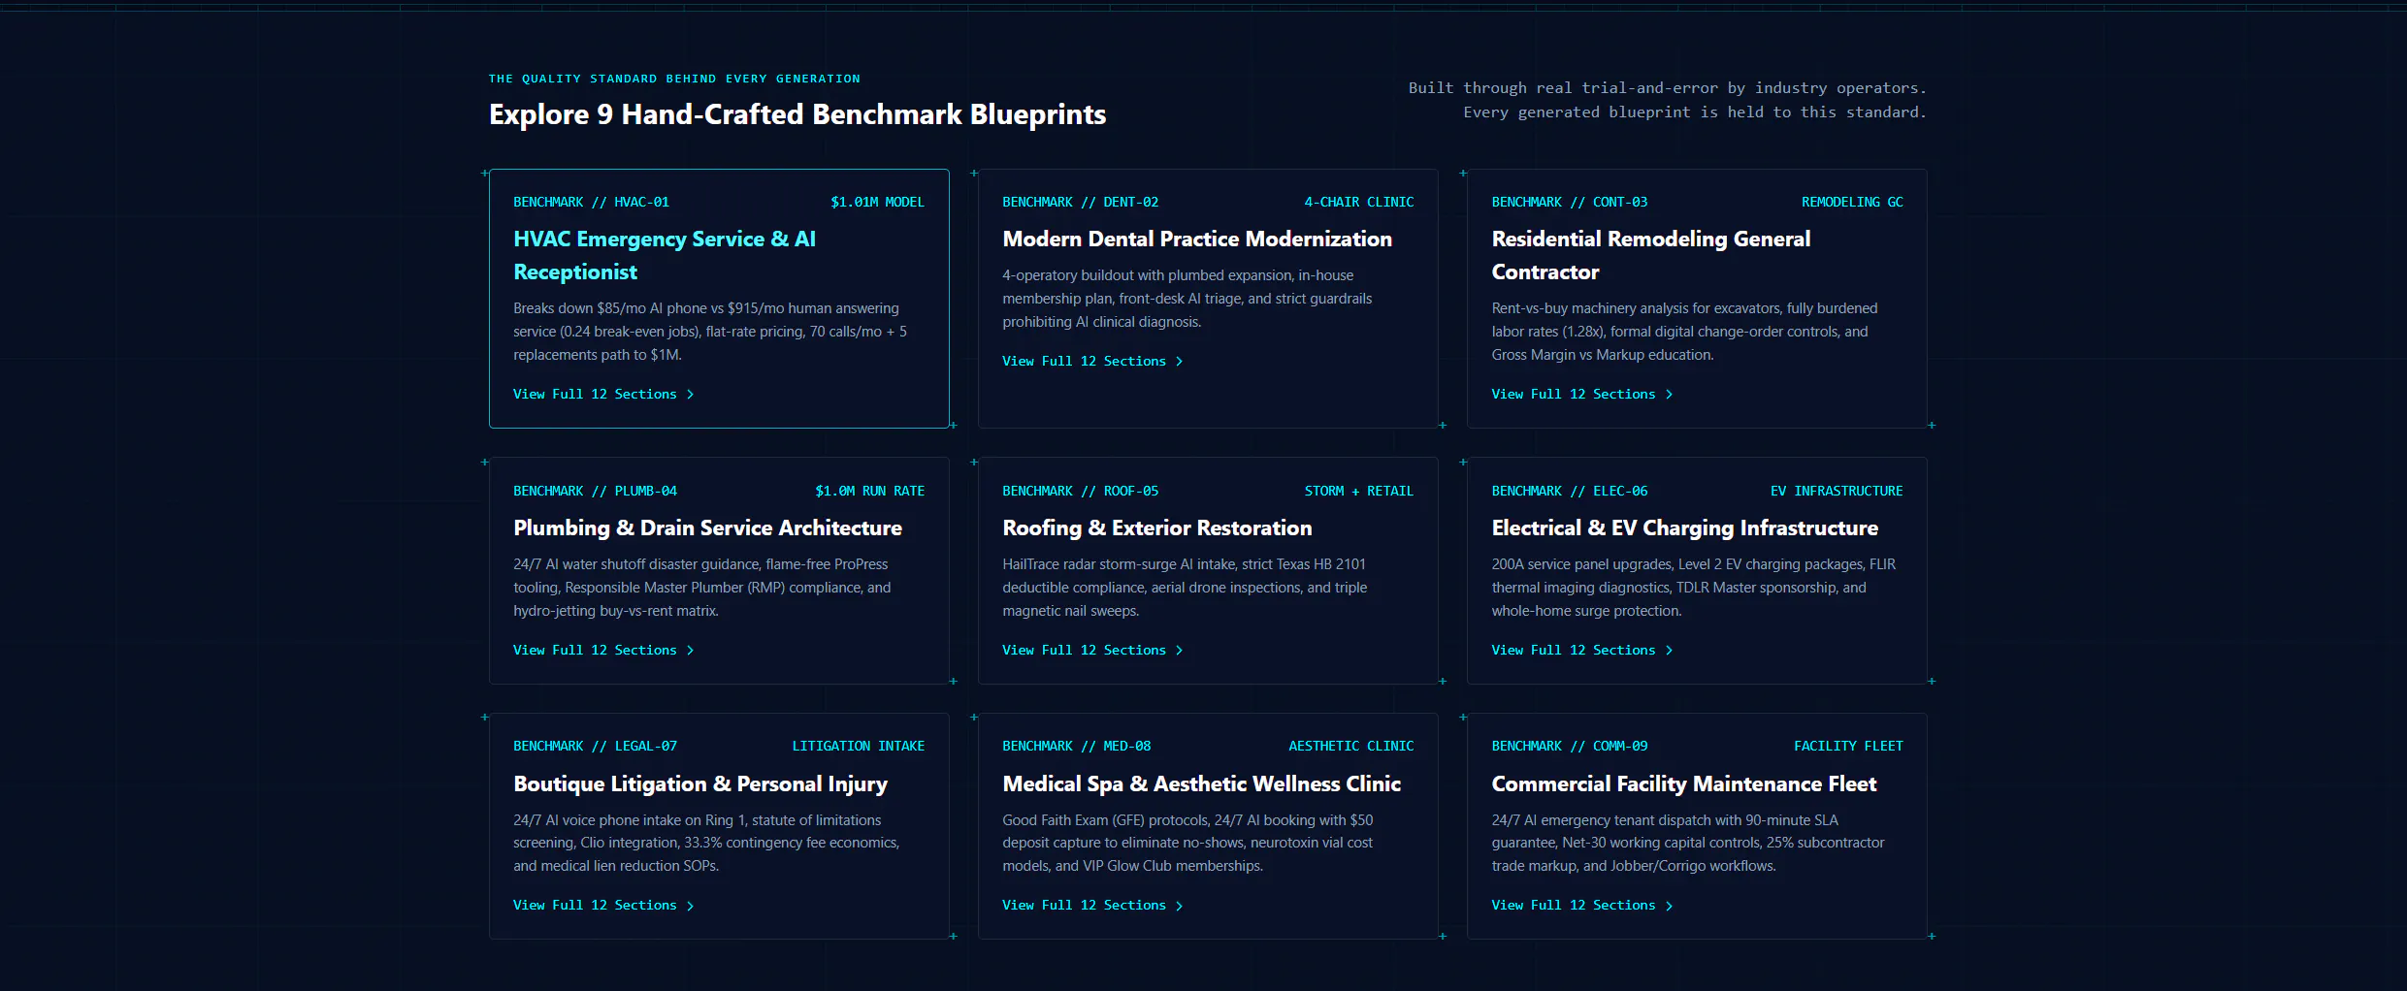Click THE QUALITY STANDARD BEHIND EVERY GENERATION label
Screen dimensions: 2407x991
[x=674, y=80]
